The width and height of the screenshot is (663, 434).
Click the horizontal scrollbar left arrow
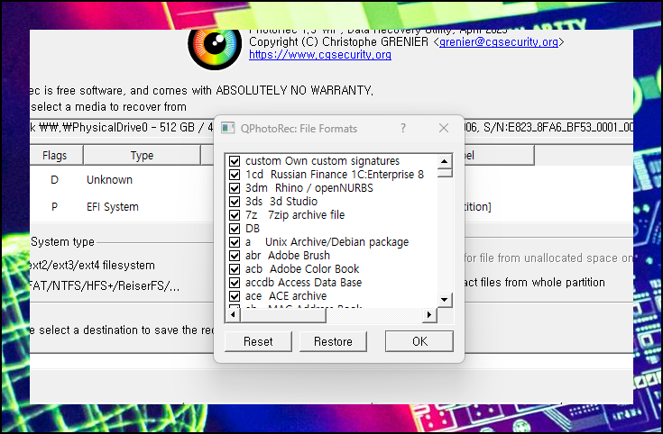[x=233, y=314]
